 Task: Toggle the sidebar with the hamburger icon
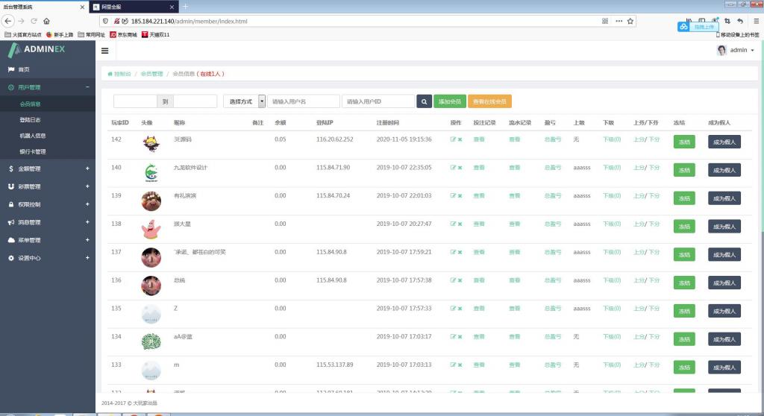(104, 51)
